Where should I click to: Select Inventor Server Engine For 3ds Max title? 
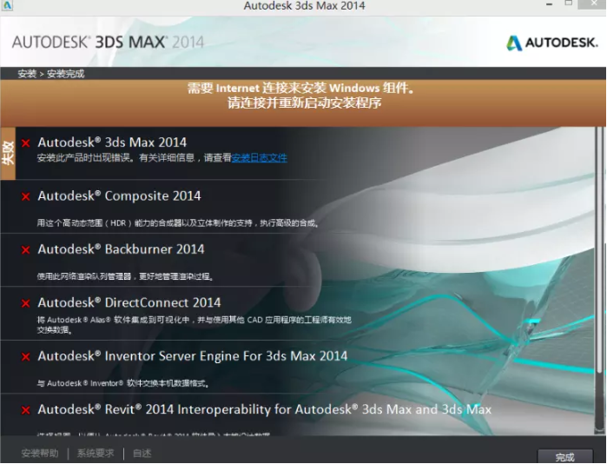click(x=193, y=356)
